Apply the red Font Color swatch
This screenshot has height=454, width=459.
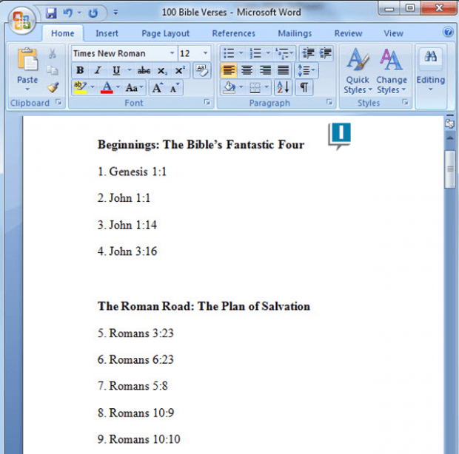click(107, 87)
